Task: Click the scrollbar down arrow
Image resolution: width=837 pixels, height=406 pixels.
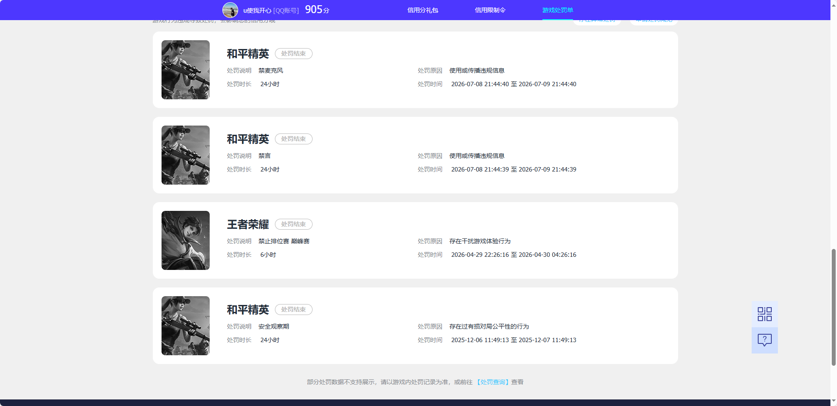Action: pos(833,401)
